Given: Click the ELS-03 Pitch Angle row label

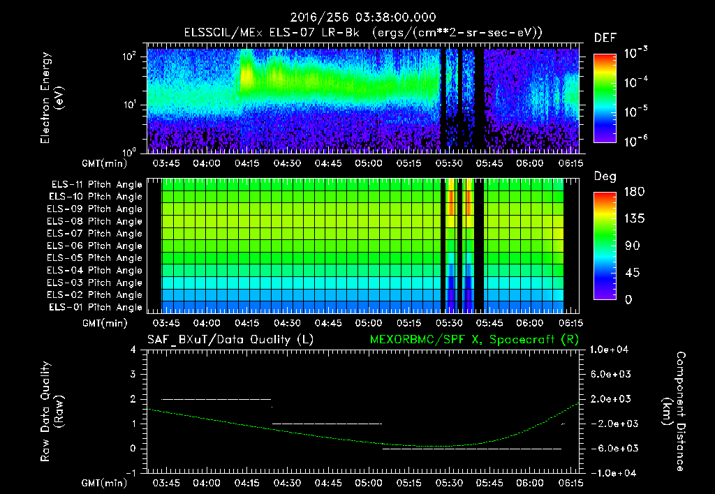Looking at the screenshot, I should tap(94, 283).
